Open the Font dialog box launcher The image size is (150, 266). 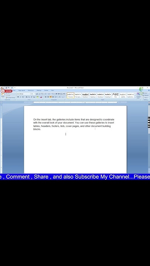pos(43,100)
